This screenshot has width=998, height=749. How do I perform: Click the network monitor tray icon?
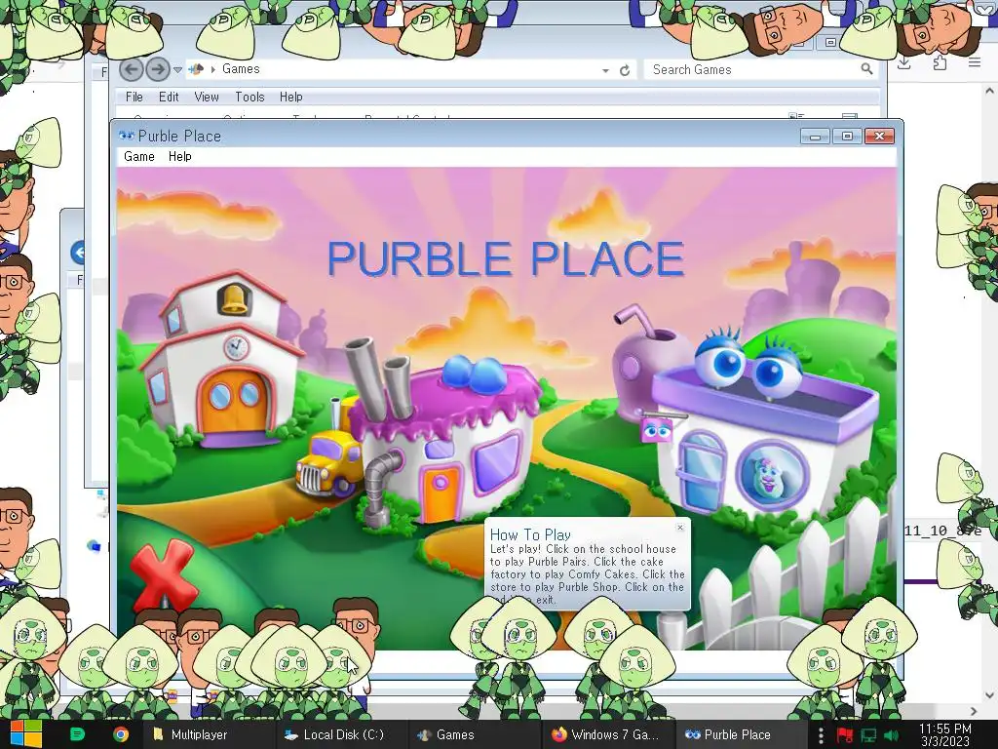(x=868, y=735)
